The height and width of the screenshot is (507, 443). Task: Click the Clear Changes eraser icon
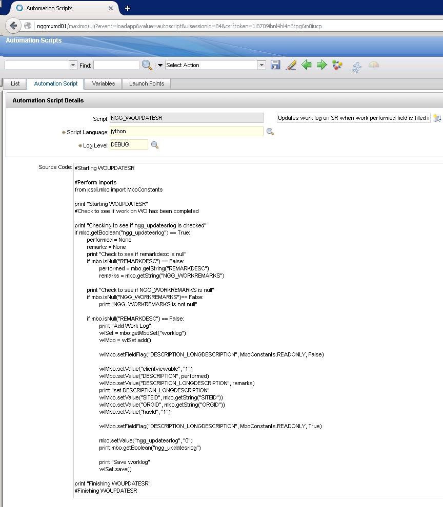click(x=291, y=65)
